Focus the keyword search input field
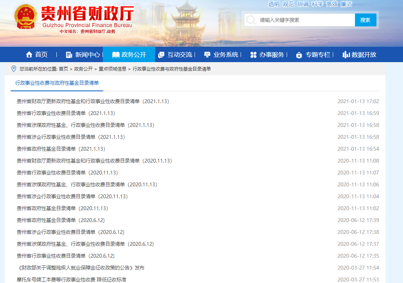This screenshot has width=403, height=283. tap(305, 20)
